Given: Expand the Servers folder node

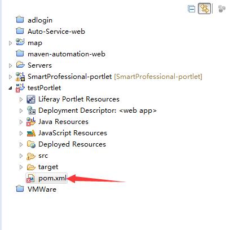Looking at the screenshot, I should point(10,65).
